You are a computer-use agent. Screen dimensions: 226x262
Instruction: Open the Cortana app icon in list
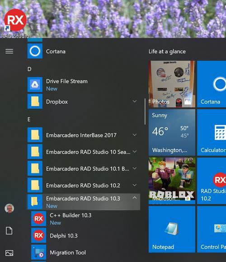pos(35,51)
